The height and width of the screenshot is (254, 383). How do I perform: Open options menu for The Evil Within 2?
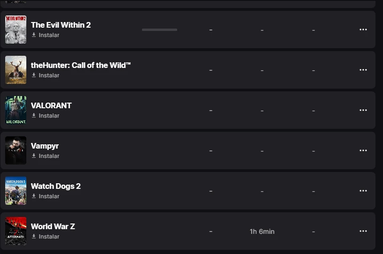coord(363,30)
